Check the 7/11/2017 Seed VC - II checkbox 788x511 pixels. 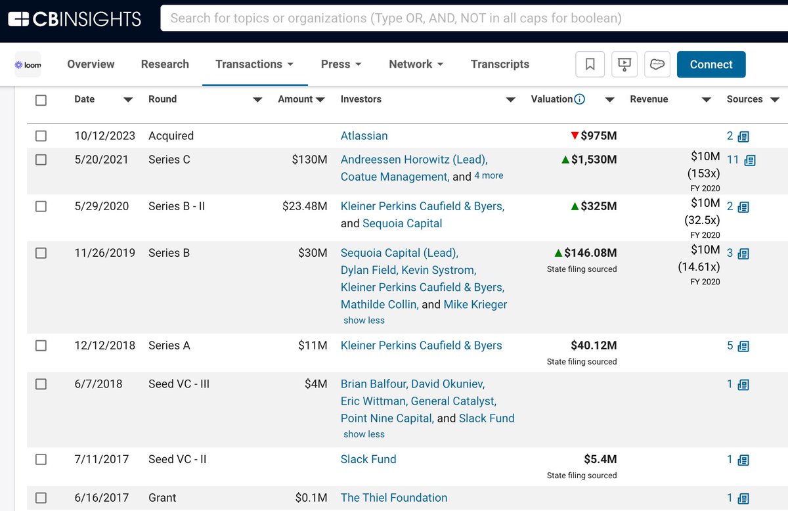[41, 459]
